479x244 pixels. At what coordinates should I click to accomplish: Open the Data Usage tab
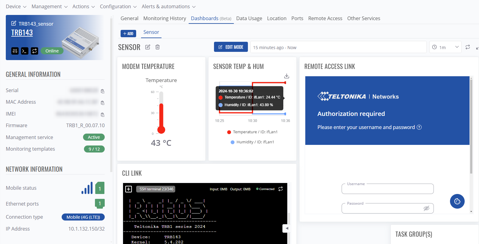tap(249, 18)
